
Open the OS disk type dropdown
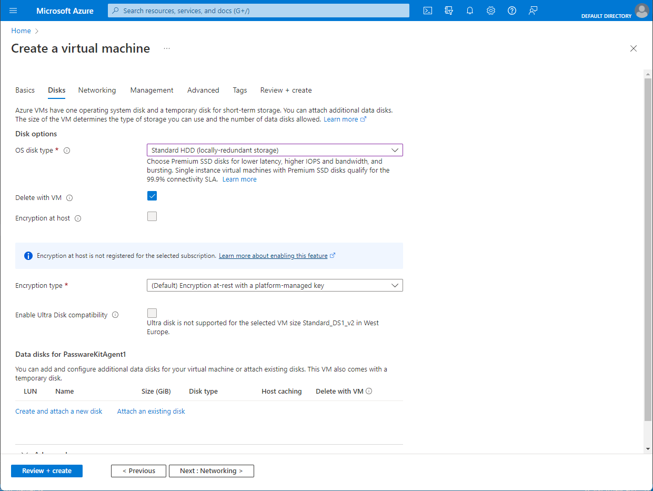[275, 150]
